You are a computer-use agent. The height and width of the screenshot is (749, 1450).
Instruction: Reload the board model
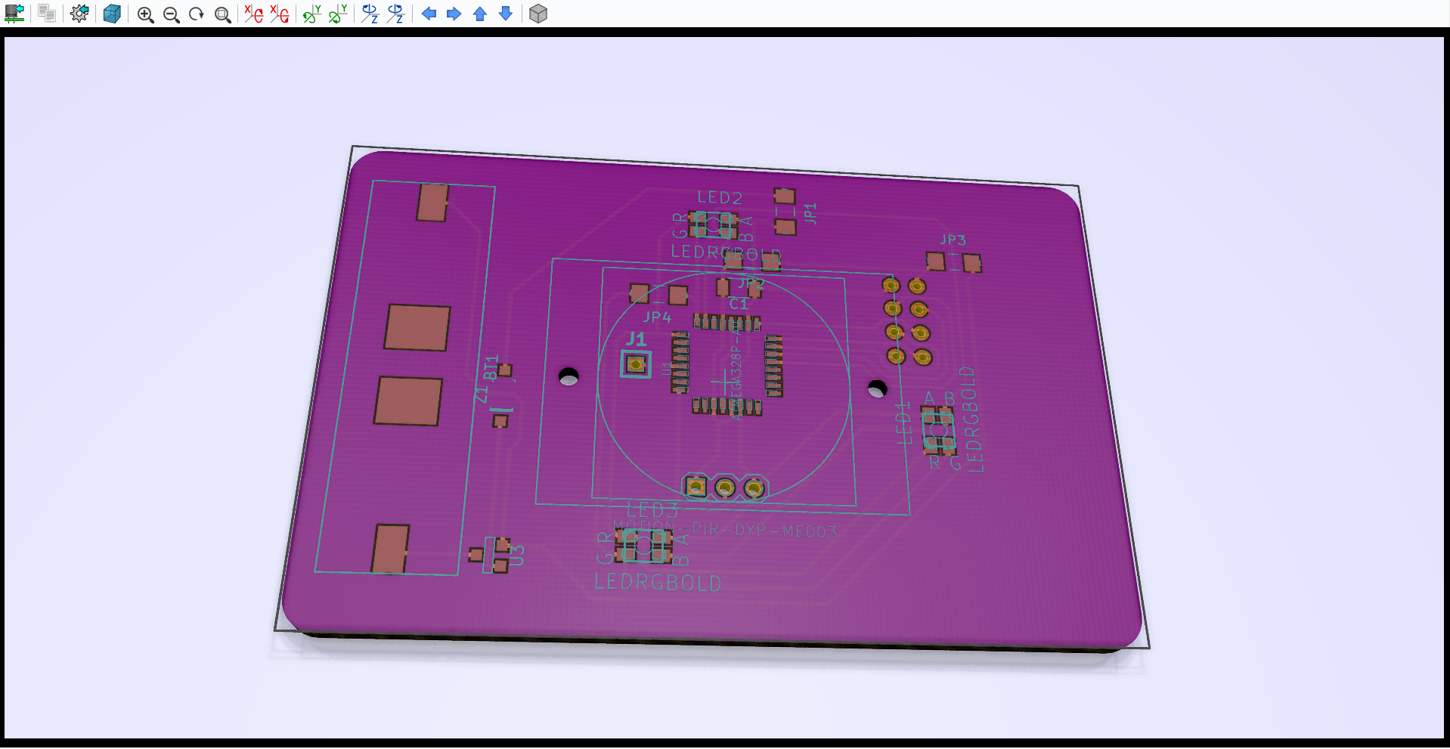(15, 13)
